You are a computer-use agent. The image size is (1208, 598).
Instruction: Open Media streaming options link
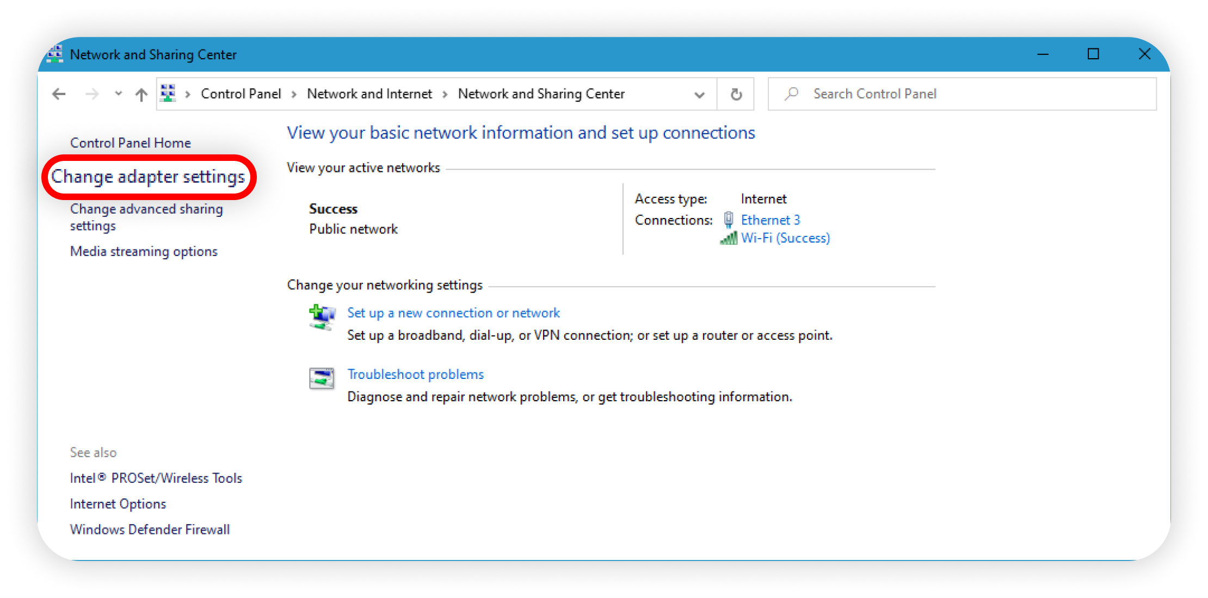click(144, 251)
